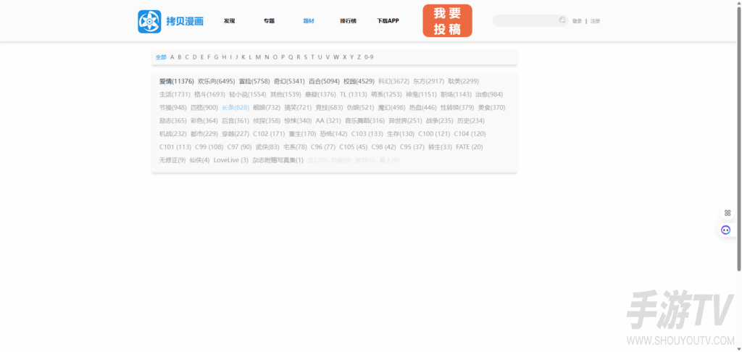Open the 都市(229) tag
The width and height of the screenshot is (742, 352).
click(204, 134)
